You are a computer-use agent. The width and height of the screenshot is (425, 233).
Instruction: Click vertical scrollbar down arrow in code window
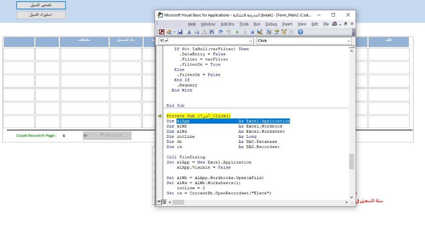[x=351, y=197]
